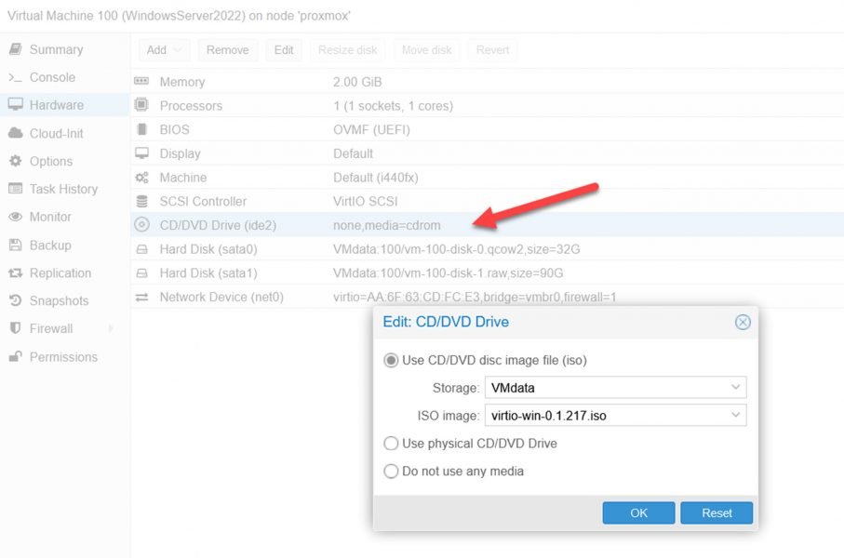Close the Edit CD/DVD Drive dialog
Screen dimensions: 844x558
point(743,322)
